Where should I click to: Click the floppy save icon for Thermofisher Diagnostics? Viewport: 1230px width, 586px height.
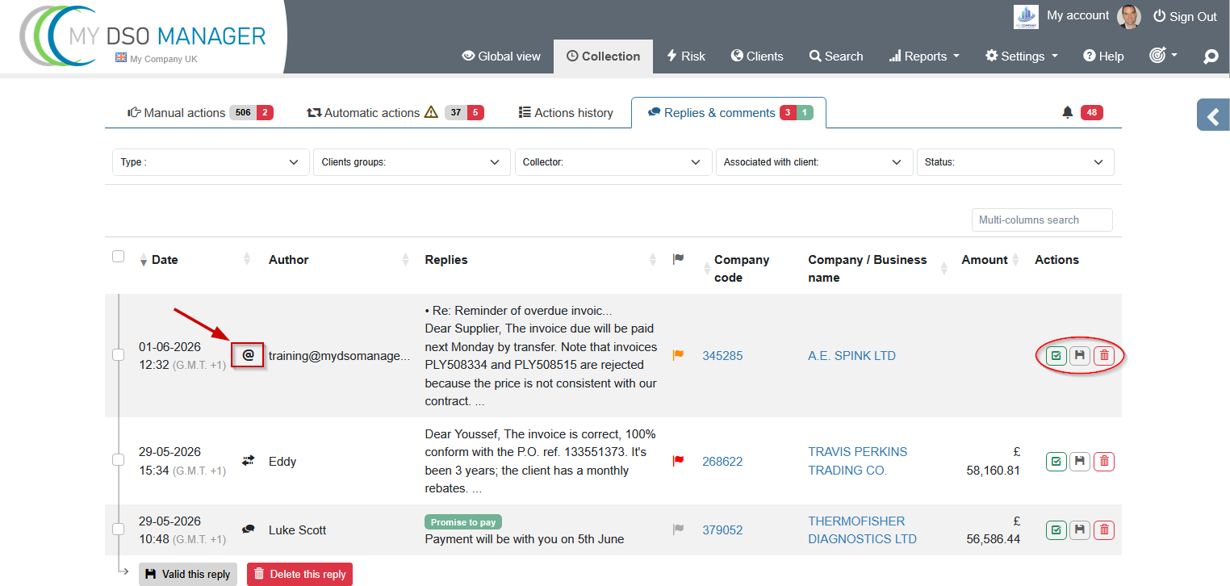click(x=1080, y=529)
